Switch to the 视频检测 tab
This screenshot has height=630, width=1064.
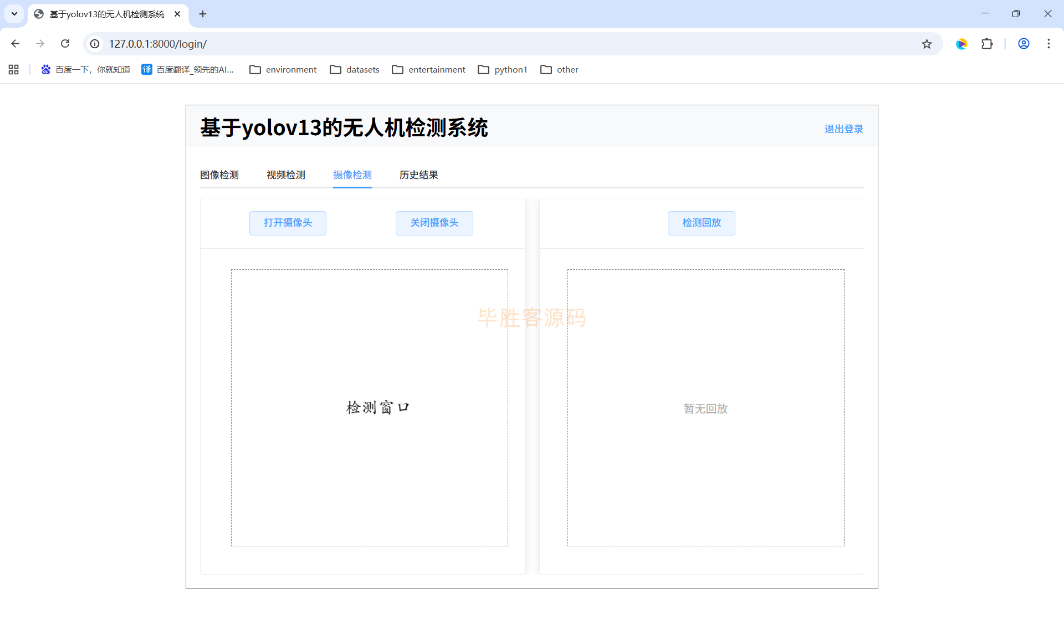(286, 175)
